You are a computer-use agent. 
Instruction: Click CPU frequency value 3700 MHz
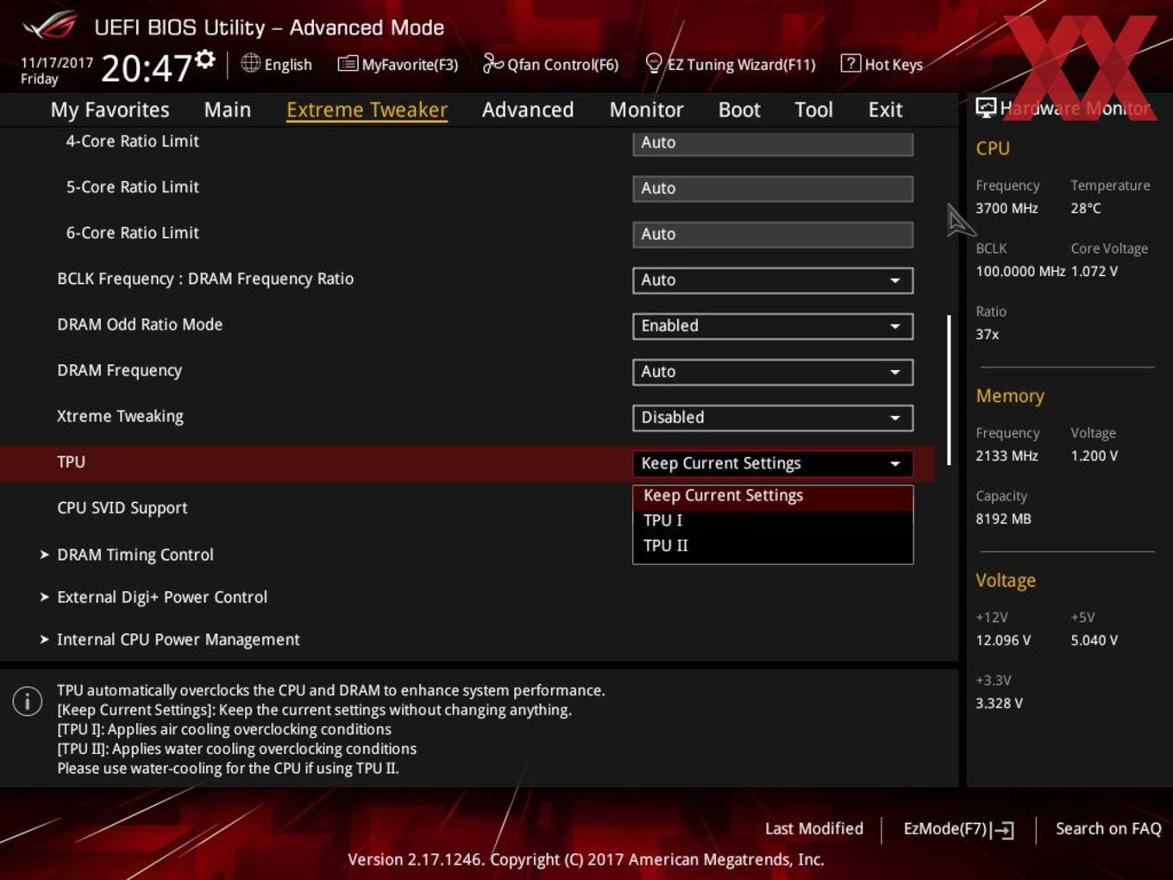click(1007, 208)
